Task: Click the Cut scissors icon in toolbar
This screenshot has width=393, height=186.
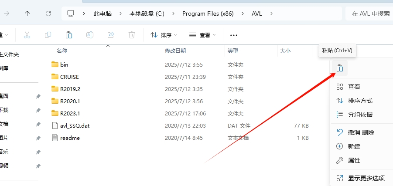Action: pos(27,35)
